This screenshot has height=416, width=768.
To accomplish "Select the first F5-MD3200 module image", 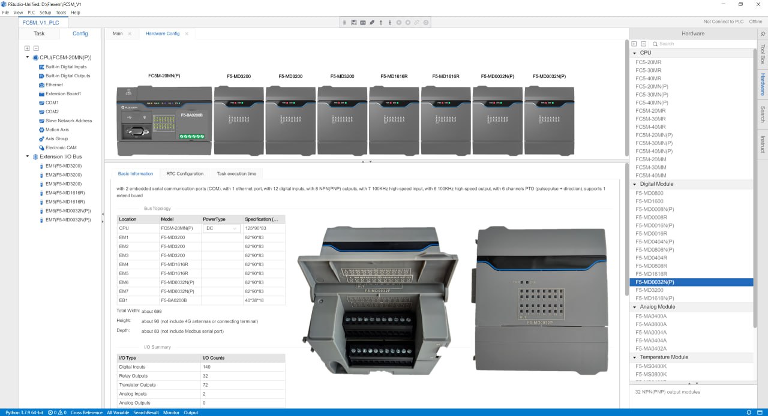I will click(x=239, y=120).
